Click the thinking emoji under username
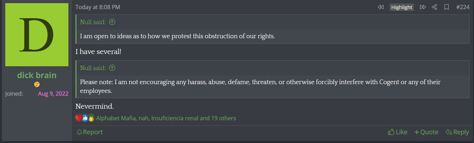The width and height of the screenshot is (474, 143). (37, 84)
